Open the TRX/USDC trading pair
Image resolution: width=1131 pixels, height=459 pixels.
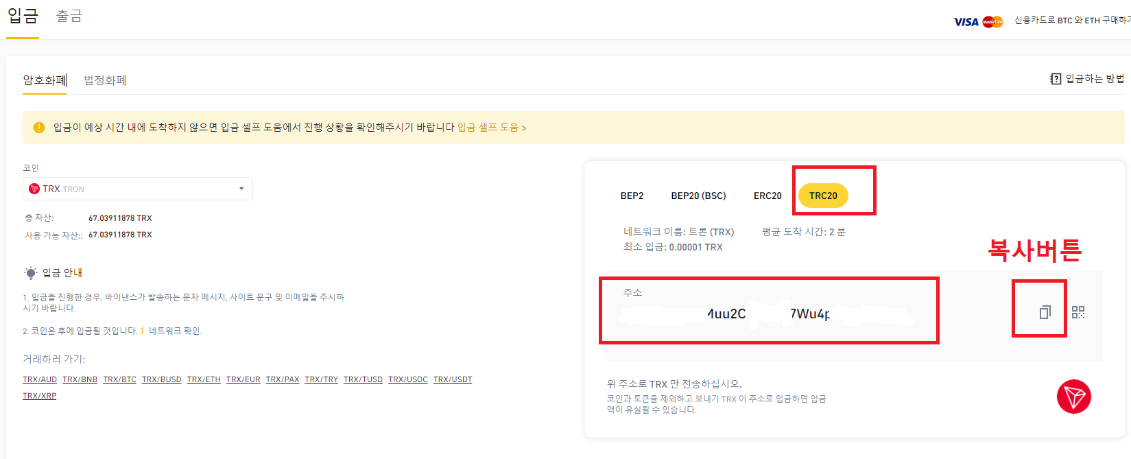tap(408, 379)
